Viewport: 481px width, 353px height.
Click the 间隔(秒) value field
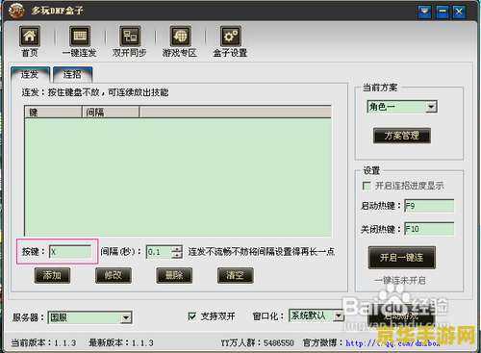[x=159, y=252]
